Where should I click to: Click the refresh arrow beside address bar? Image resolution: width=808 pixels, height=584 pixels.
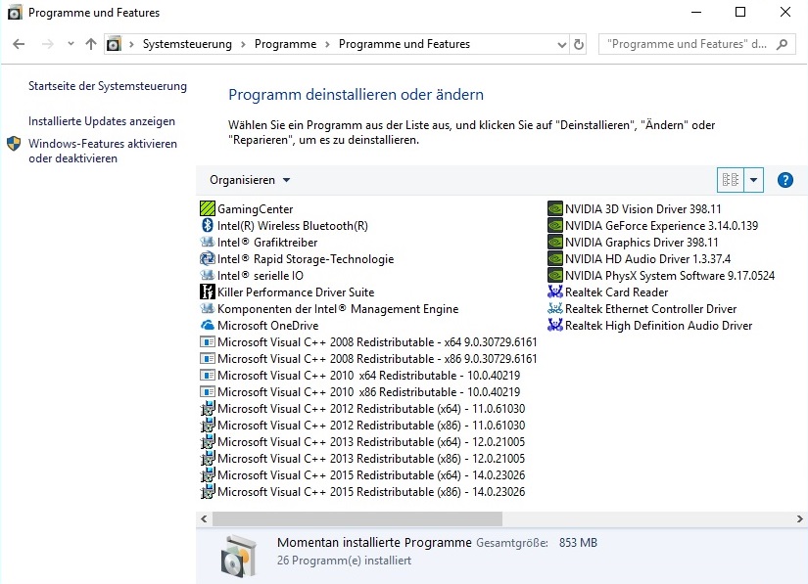(579, 44)
